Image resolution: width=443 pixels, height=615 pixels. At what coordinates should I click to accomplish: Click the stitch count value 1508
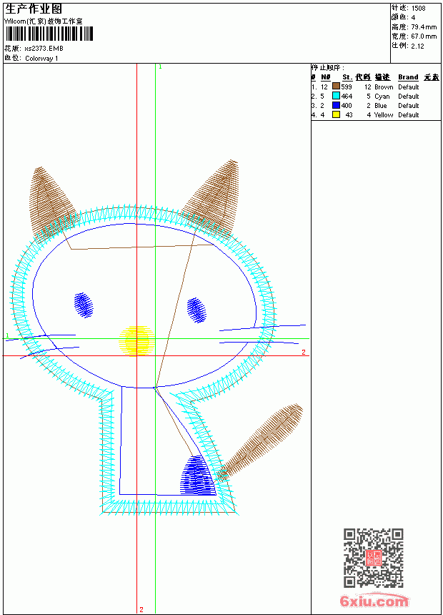point(418,9)
